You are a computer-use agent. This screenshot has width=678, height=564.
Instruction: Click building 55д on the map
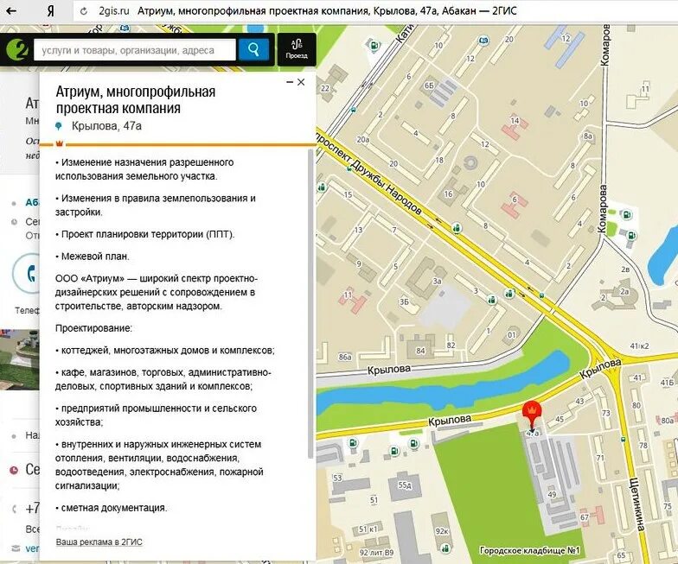click(405, 485)
